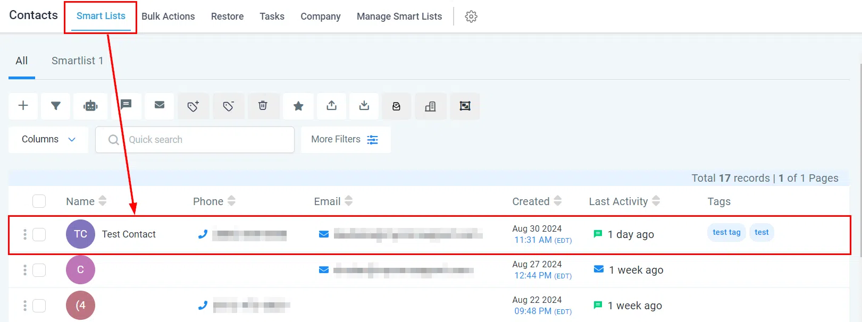Viewport: 862px width, 322px height.
Task: Open the pipeline filter funnel icon
Action: (56, 106)
